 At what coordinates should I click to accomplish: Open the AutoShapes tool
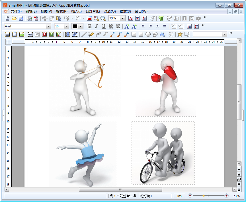coord(155,34)
